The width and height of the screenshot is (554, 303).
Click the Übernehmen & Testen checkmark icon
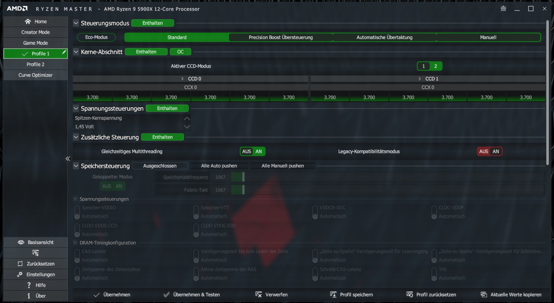167,295
